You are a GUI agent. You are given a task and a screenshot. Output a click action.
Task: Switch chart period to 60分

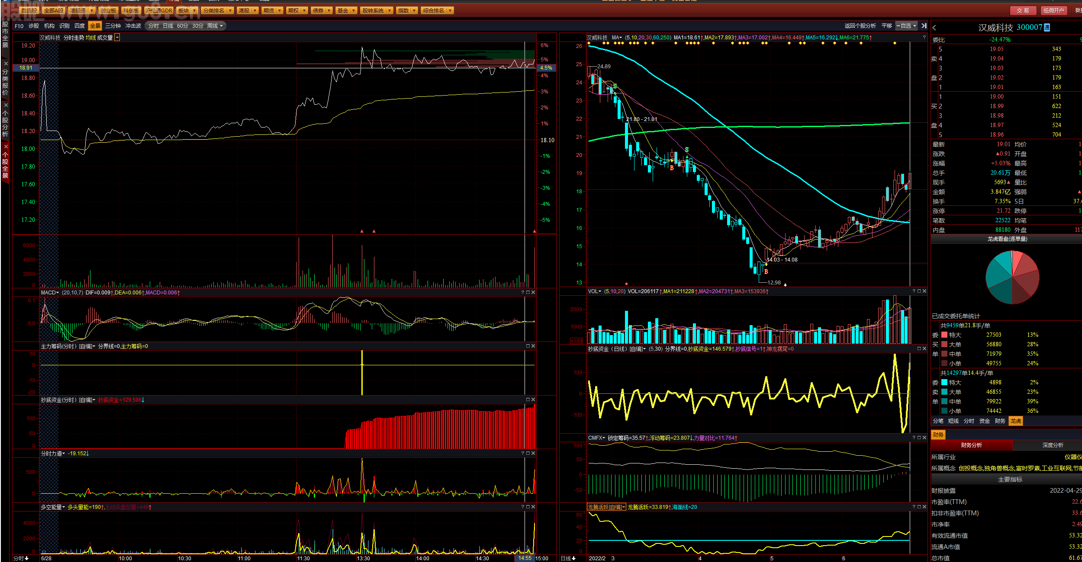pyautogui.click(x=183, y=26)
